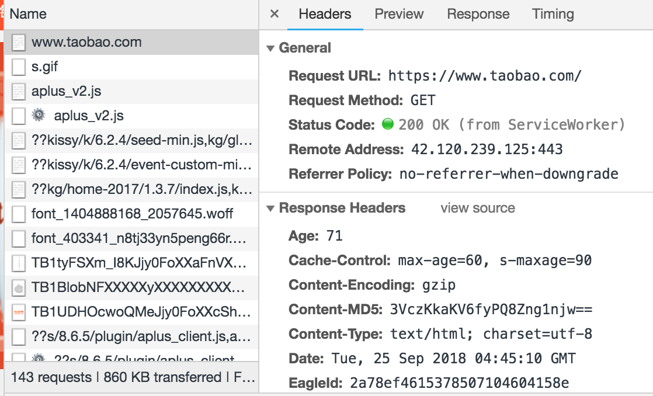Click the document icon beside www.taobao.com
Viewport: 653px width, 396px height.
pos(19,42)
